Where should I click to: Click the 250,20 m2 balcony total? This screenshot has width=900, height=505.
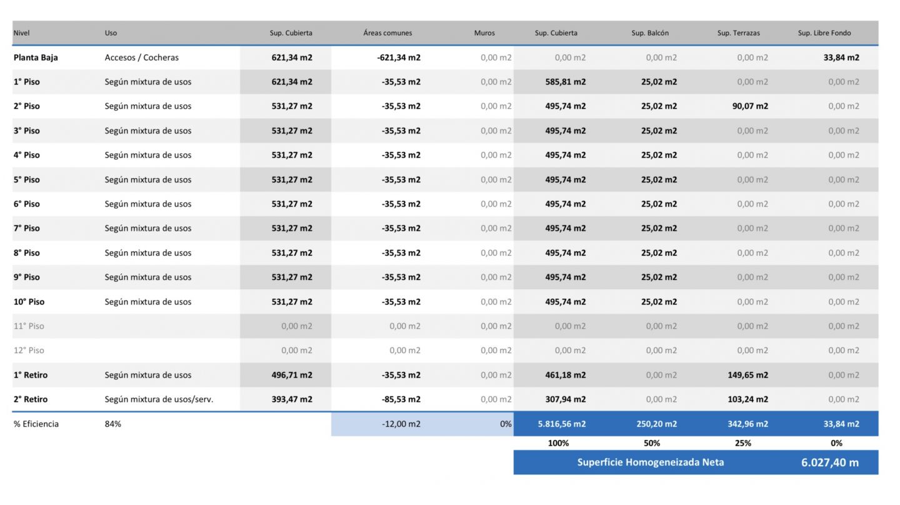[656, 424]
